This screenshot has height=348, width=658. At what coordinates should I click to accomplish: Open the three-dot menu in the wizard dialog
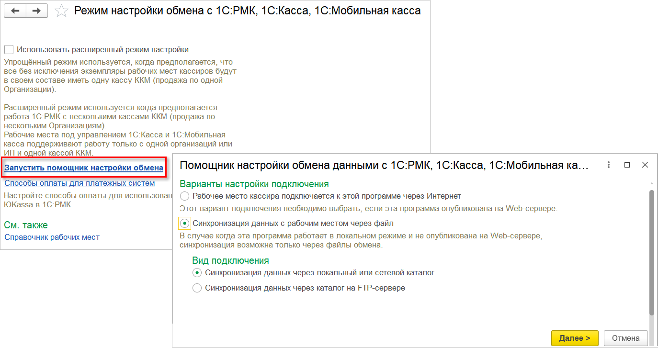point(609,165)
